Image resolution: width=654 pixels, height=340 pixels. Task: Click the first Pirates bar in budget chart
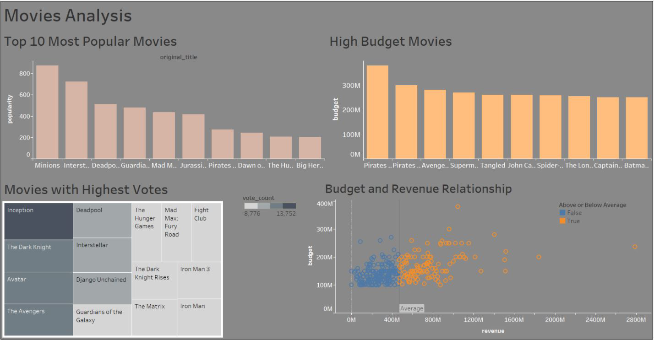(377, 112)
